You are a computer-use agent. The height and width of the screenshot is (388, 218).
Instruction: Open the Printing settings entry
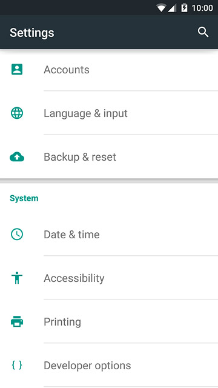coord(109,321)
